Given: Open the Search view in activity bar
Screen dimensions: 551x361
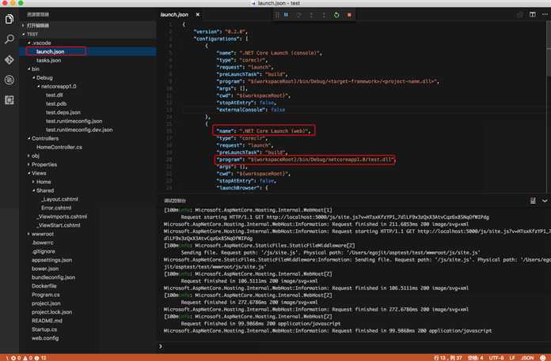Looking at the screenshot, I should 9,38.
